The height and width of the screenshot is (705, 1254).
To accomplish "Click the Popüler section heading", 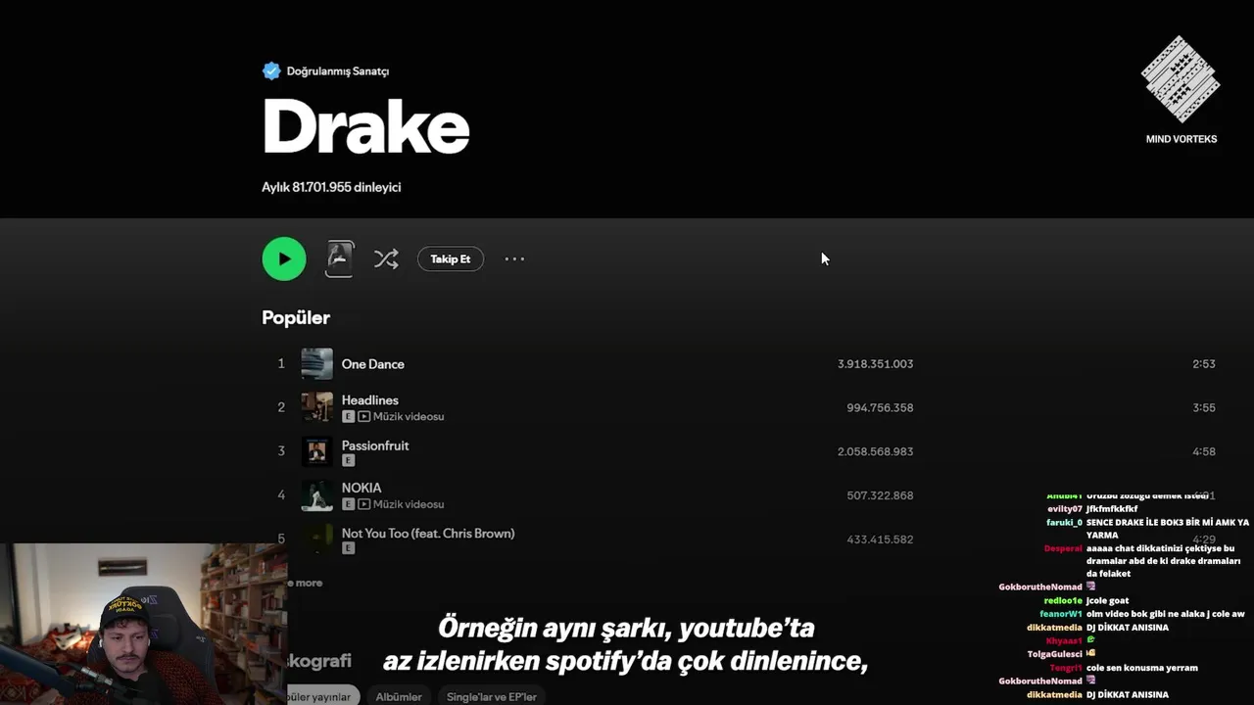I will click(296, 317).
